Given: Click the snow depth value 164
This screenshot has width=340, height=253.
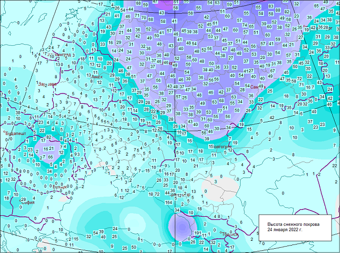Looking at the screenshot, I should 168,202.
